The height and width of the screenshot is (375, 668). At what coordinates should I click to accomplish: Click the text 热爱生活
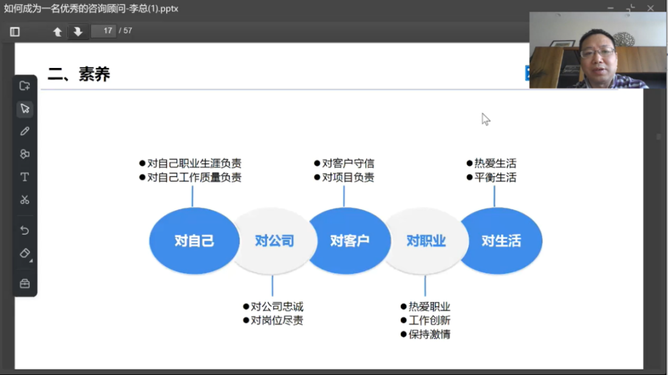click(x=495, y=163)
